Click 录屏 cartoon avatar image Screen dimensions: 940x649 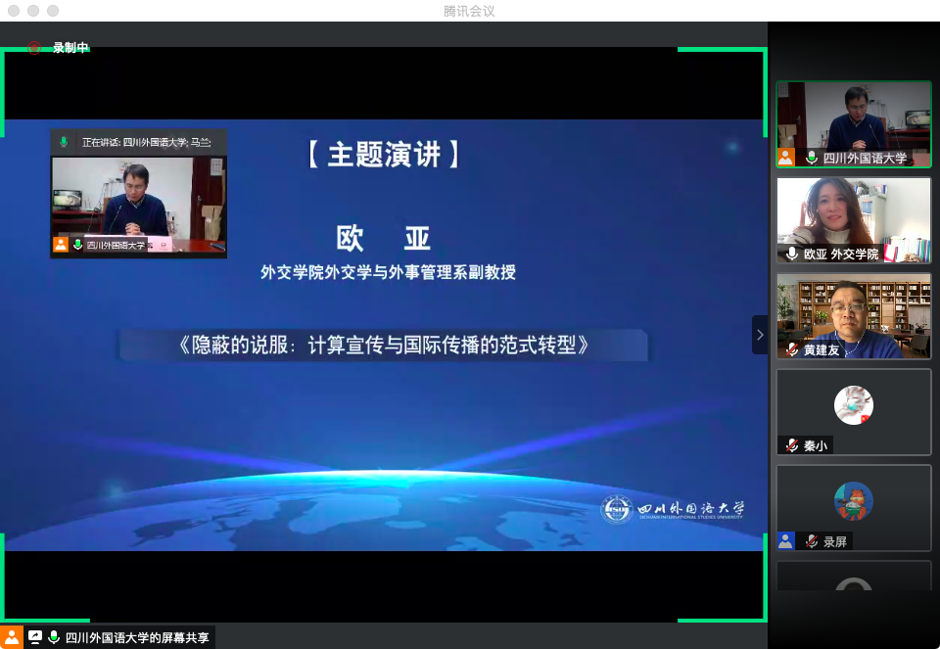point(853,501)
